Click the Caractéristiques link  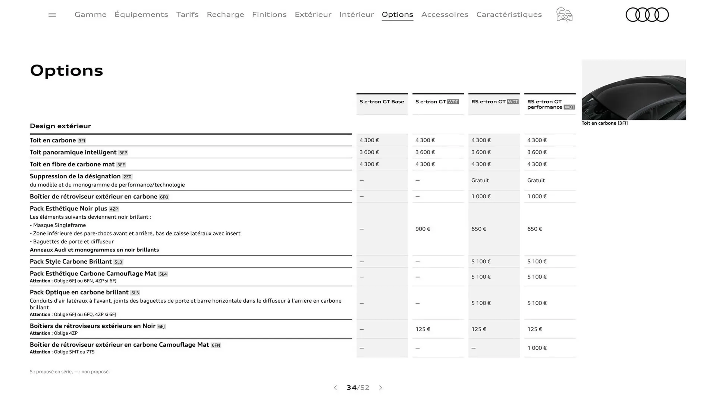[509, 15]
